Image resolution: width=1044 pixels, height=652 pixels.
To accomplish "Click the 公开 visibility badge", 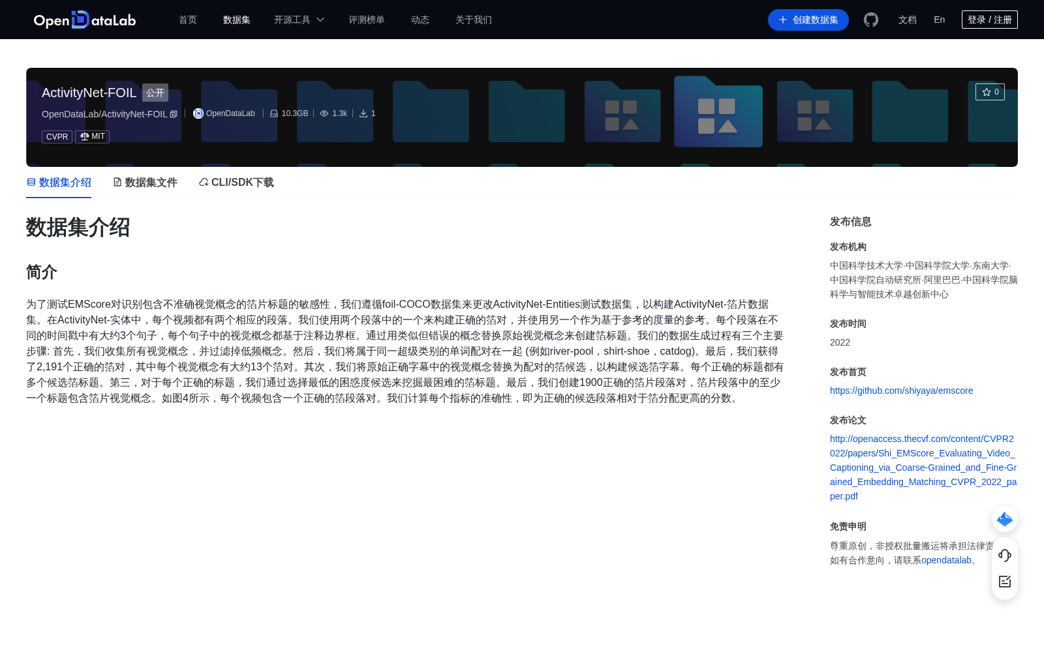I will [x=155, y=93].
